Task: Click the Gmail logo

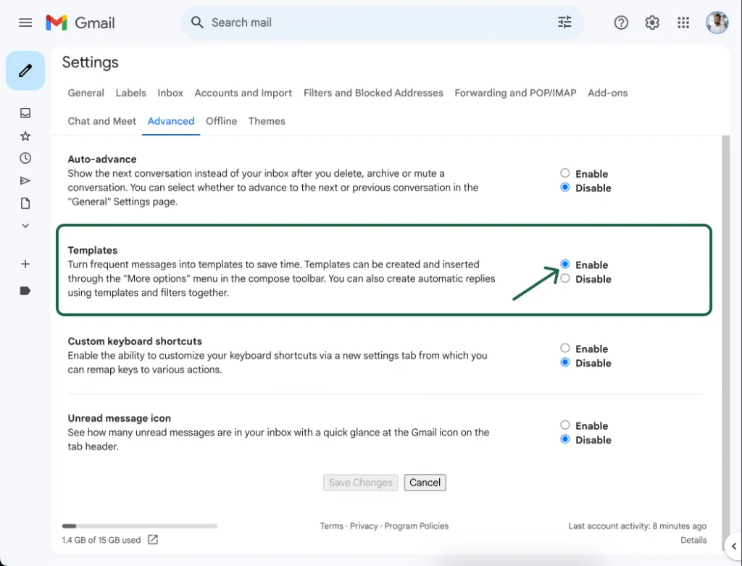Action: (x=80, y=22)
